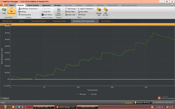Open the Opponents ribbon tab
The height and width of the screenshot is (109, 175).
[46, 5]
